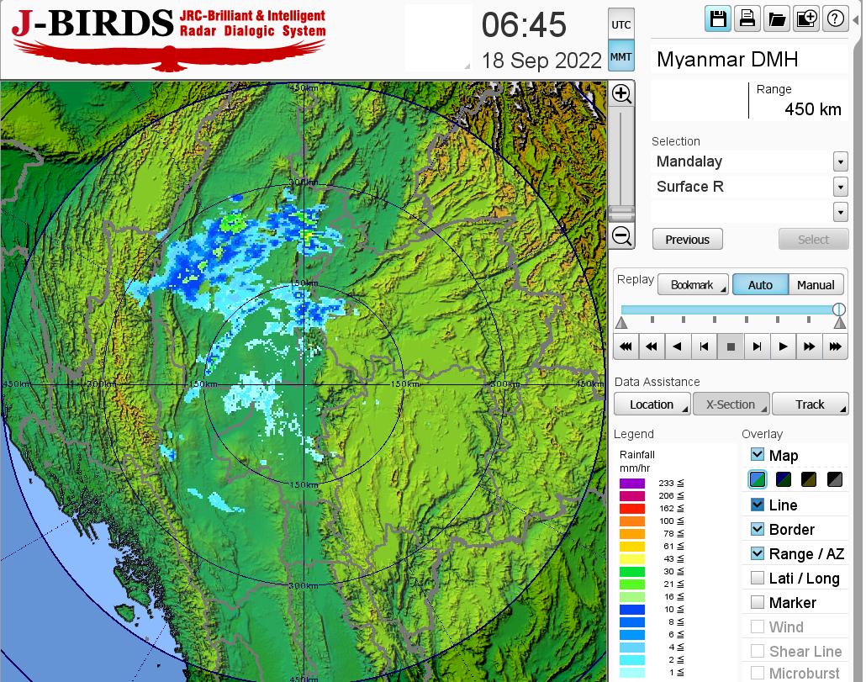Step to the previous frame in Replay
Viewport: 866px width, 682px height.
tap(705, 346)
